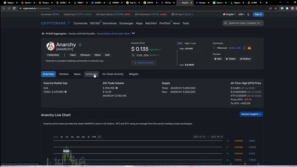Click the info icon beside 24h trade volume
Screen dimensions: 297x167
click(x=116, y=88)
